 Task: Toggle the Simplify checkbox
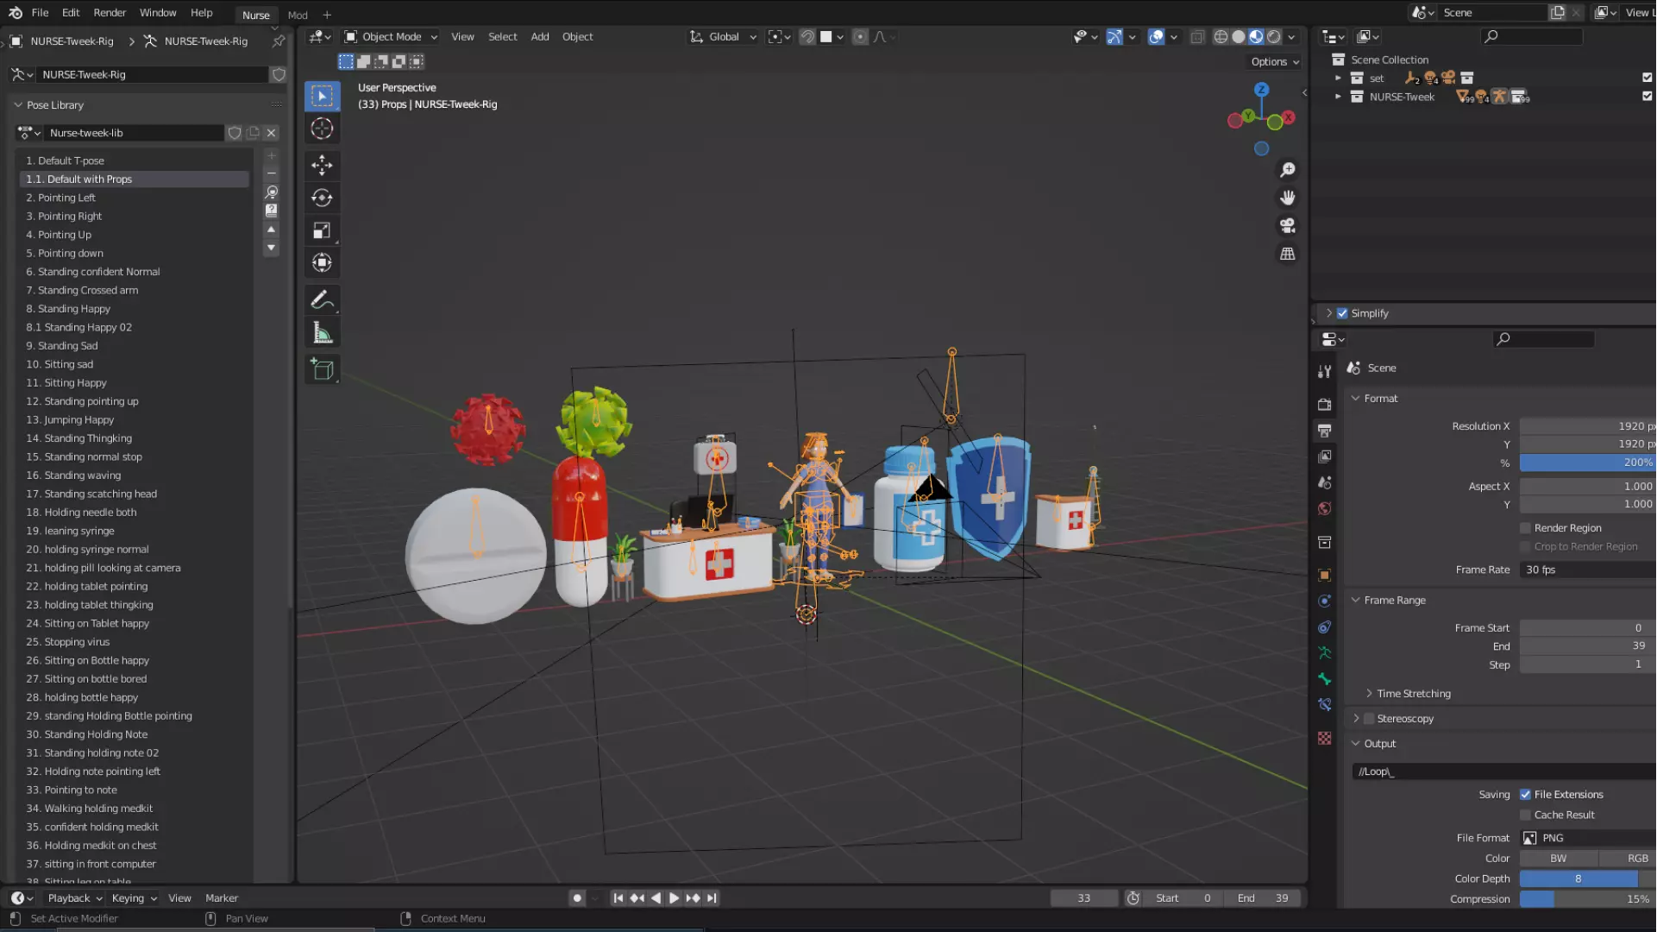pos(1342,313)
